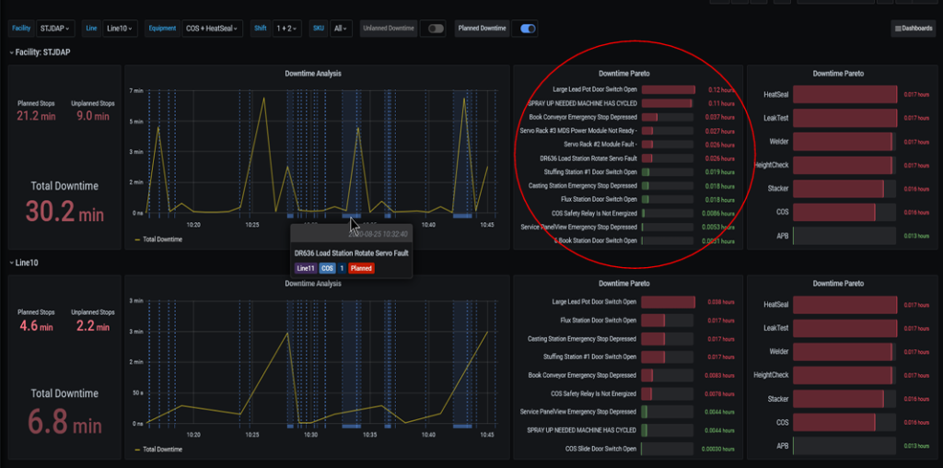Open the Equipment COS + HeatSeal dropdown
Viewport: 943px width, 468px height.
click(211, 29)
